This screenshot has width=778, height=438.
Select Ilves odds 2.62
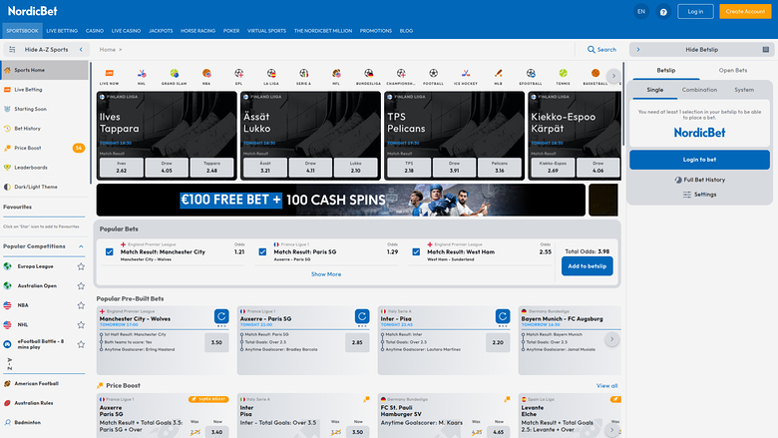coord(122,168)
